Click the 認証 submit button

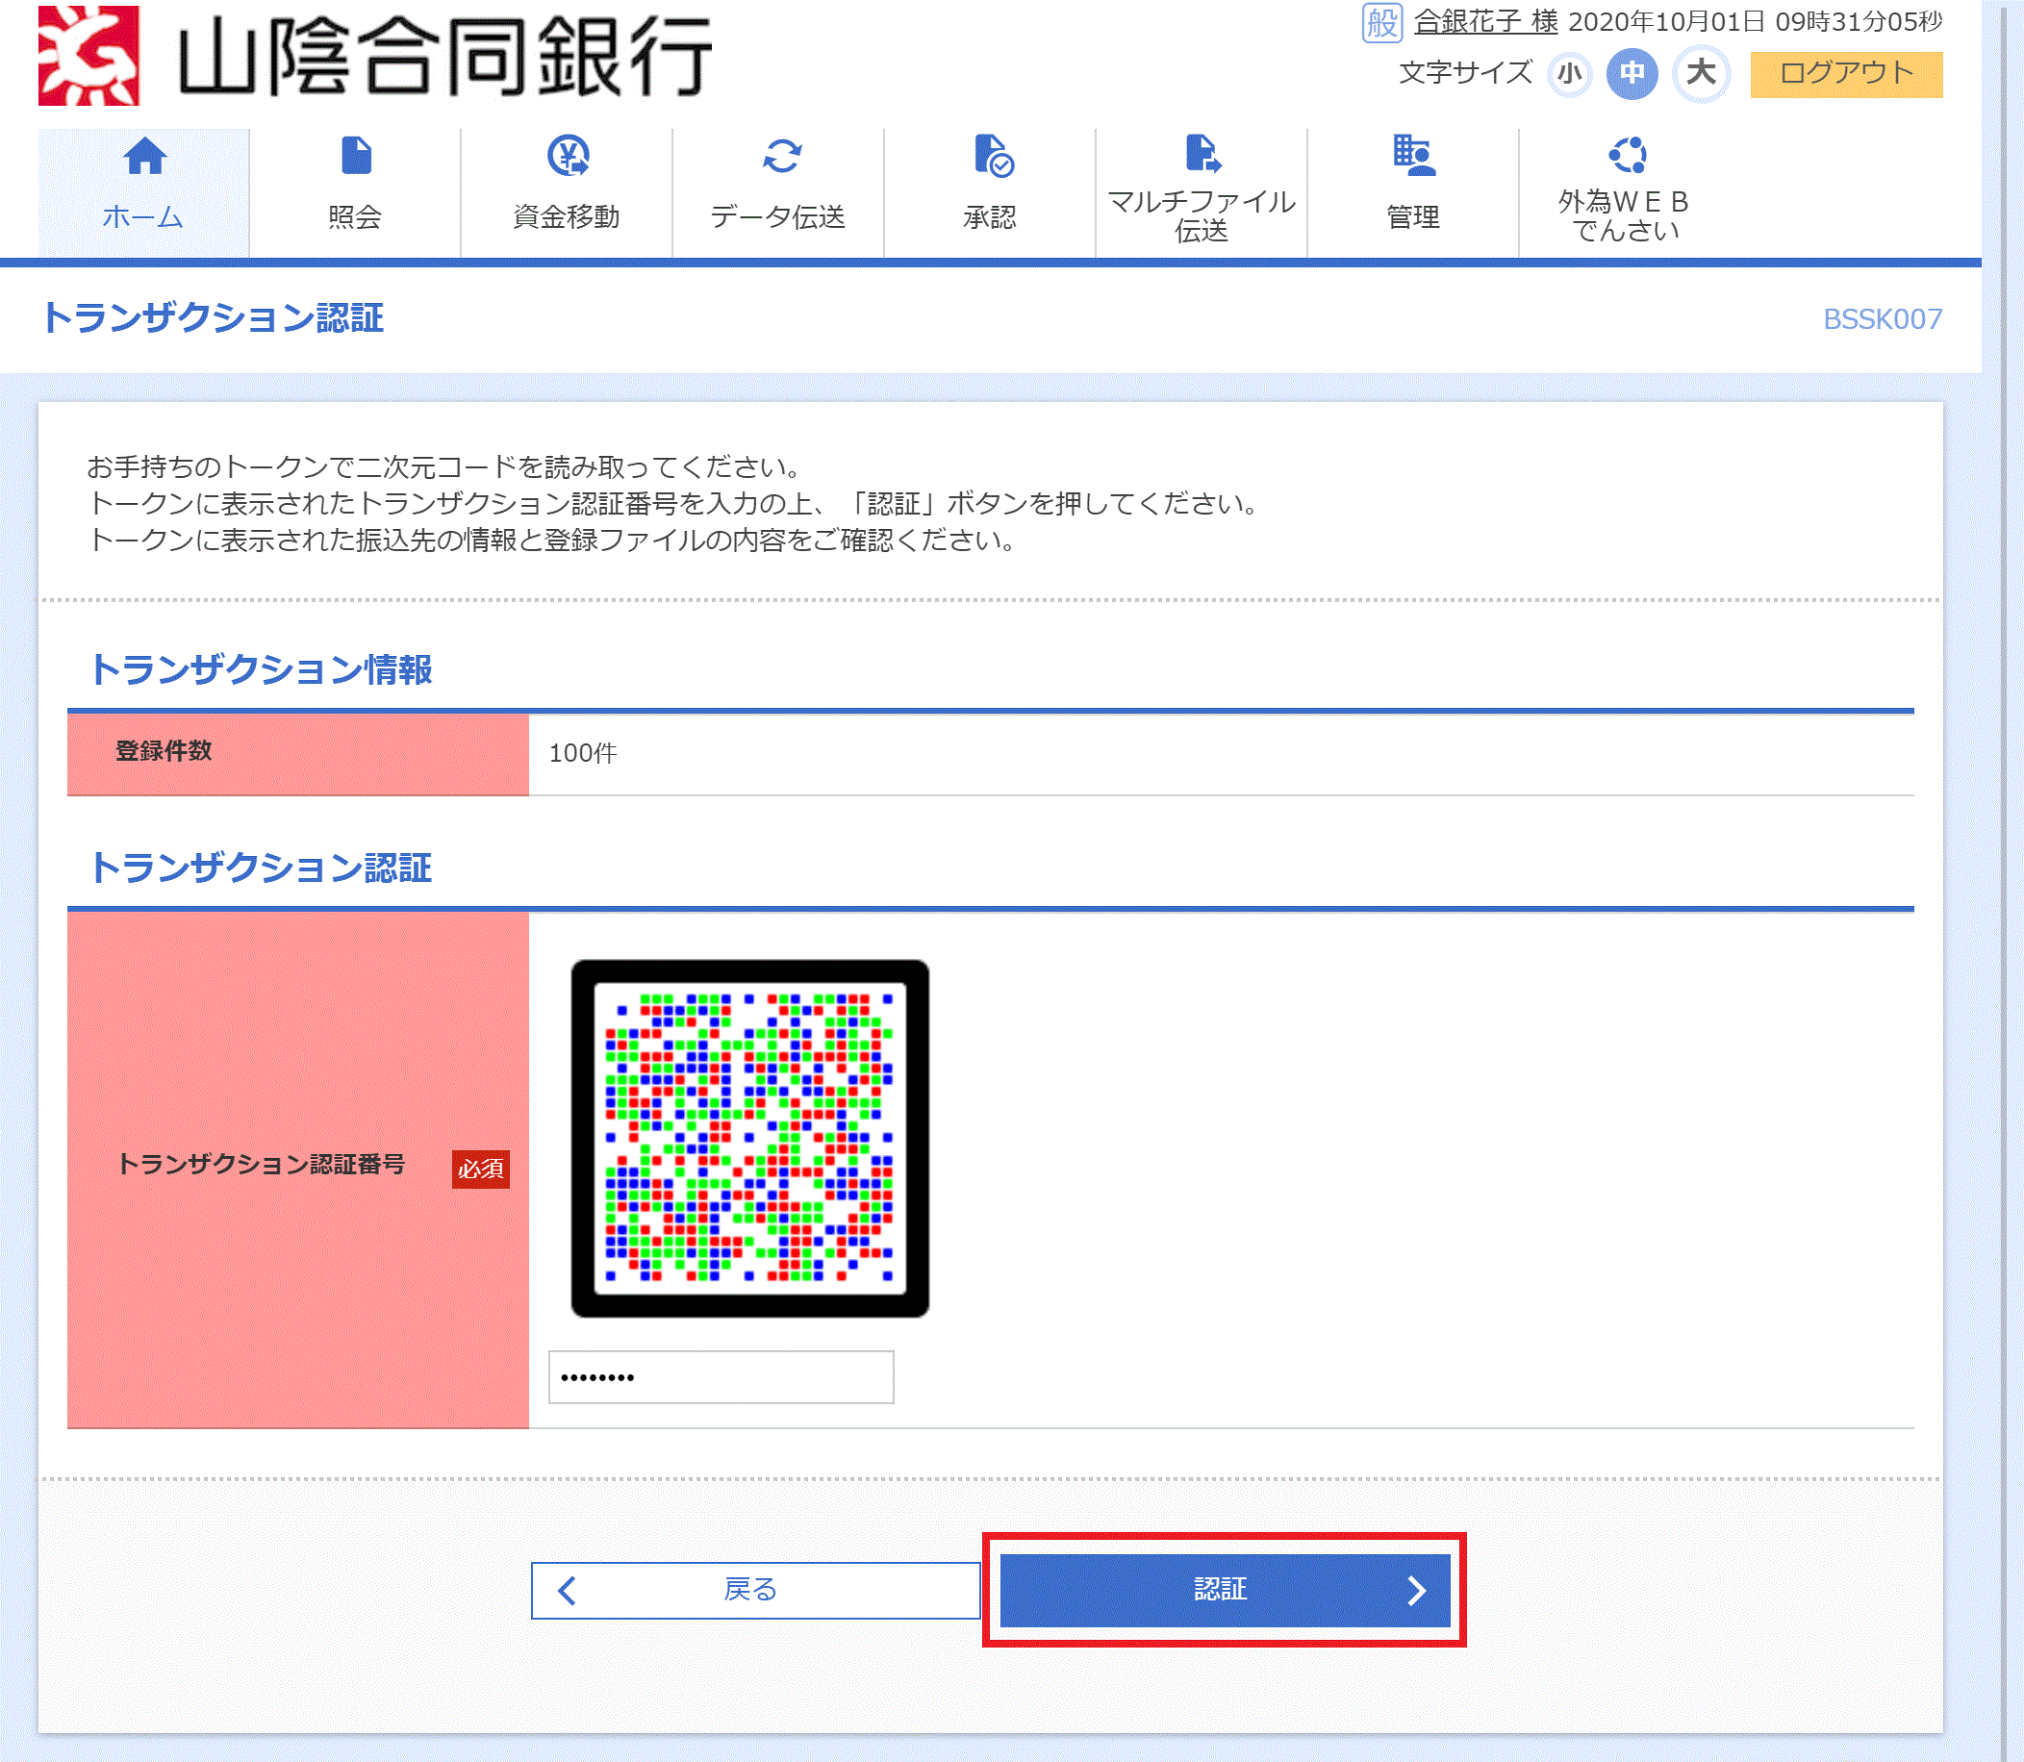click(1225, 1590)
